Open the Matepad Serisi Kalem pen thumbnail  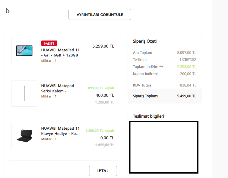click(x=24, y=93)
